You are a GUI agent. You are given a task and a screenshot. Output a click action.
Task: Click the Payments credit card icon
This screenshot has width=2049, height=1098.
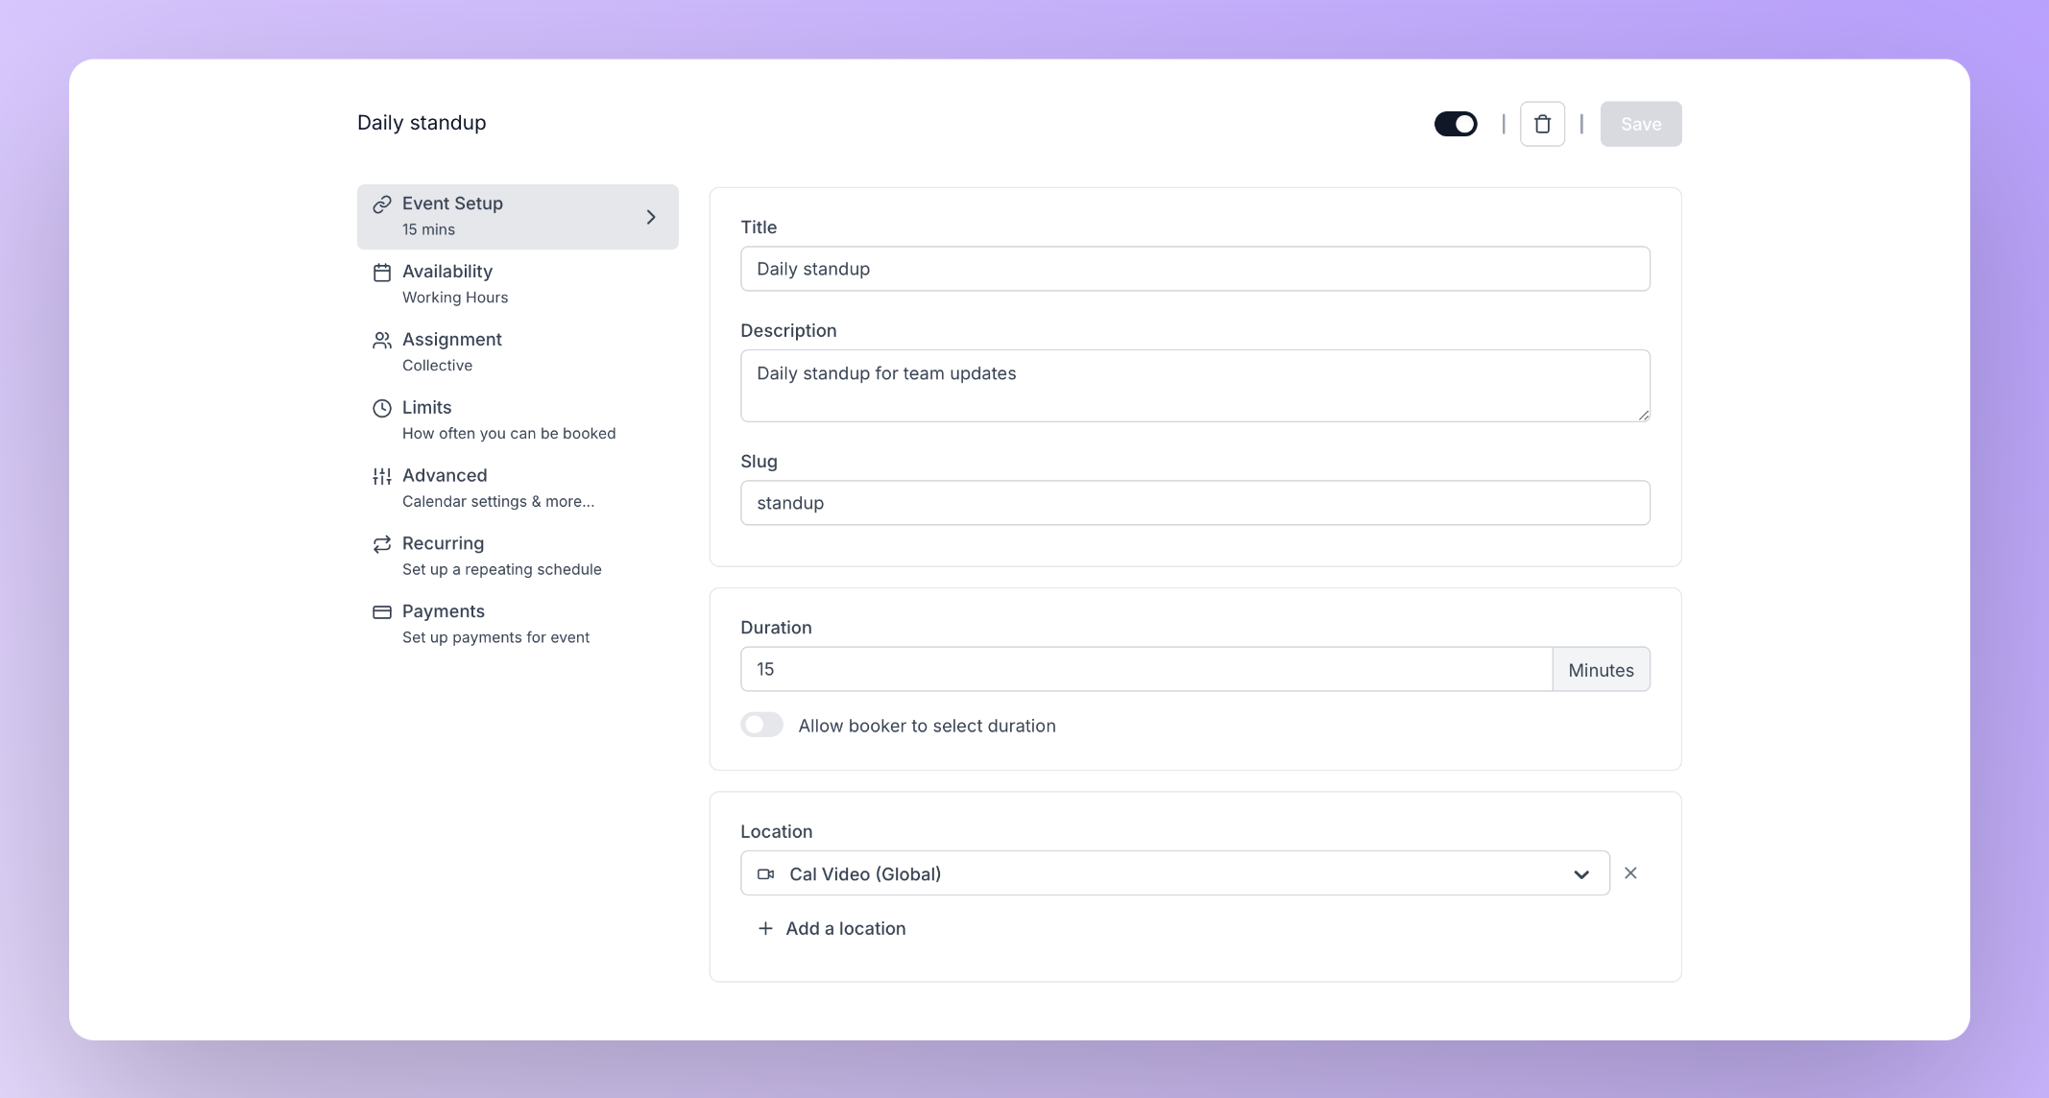382,612
